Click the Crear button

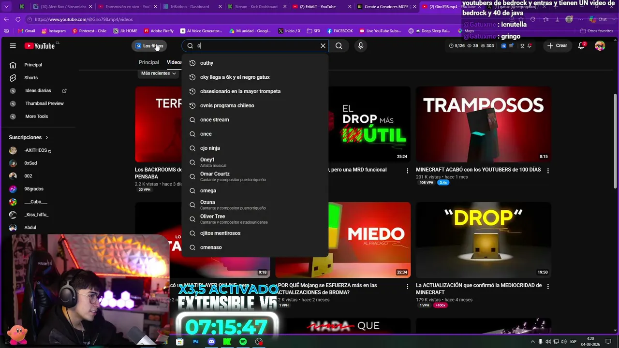pos(557,46)
